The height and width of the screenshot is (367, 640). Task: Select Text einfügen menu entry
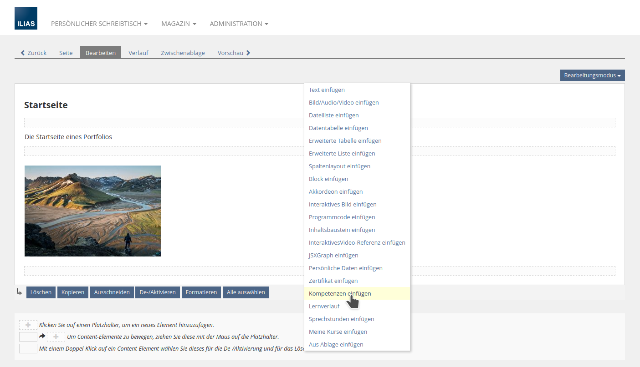327,90
